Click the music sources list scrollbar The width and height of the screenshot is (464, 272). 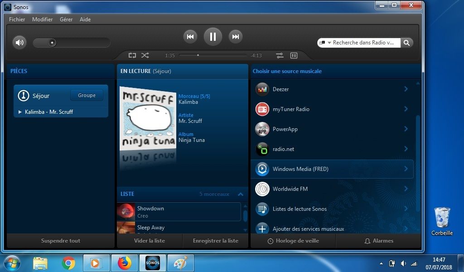coord(418,163)
